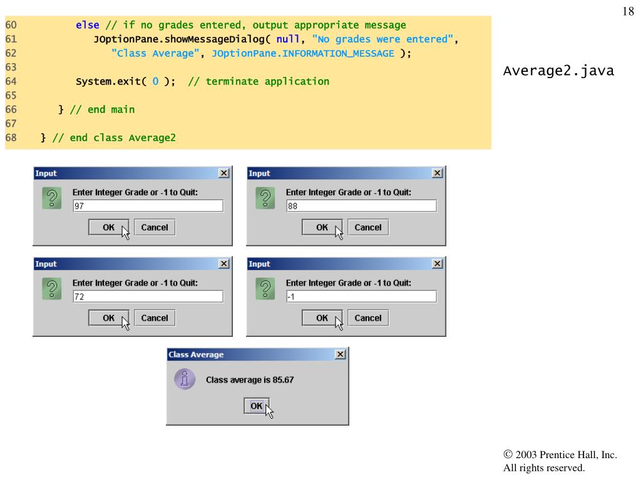Click the 'else' keyword on line 60
This screenshot has height=480, width=641.
pos(88,25)
